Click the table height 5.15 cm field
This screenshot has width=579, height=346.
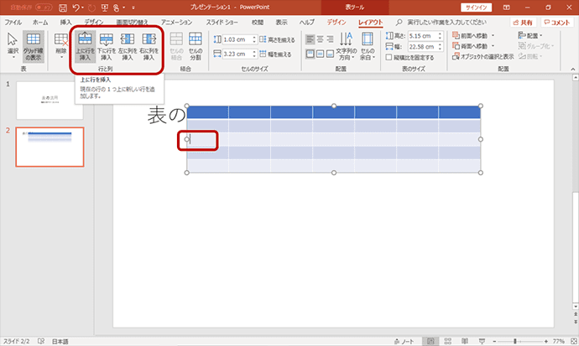click(422, 36)
